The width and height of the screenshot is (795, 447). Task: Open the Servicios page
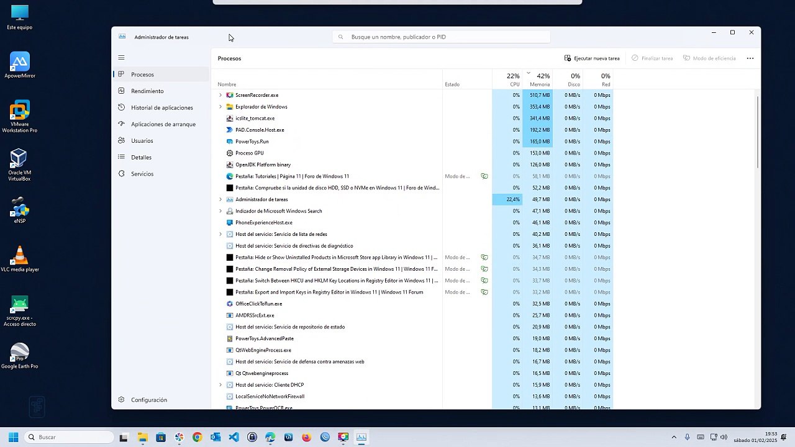[161, 174]
